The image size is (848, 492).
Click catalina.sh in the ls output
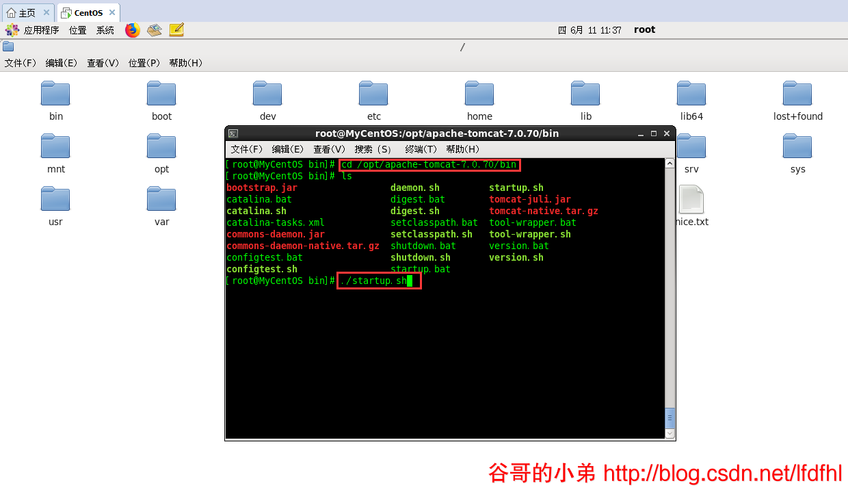pos(256,211)
